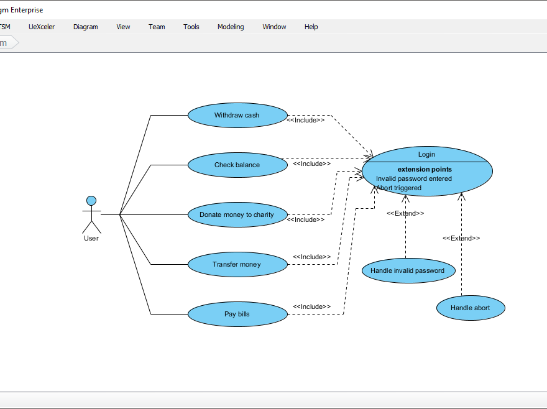The height and width of the screenshot is (409, 547).
Task: Select the Donate money to charity use case
Action: [x=237, y=214]
